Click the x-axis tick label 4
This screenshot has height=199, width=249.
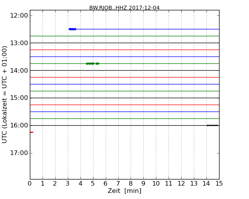(x=80, y=184)
